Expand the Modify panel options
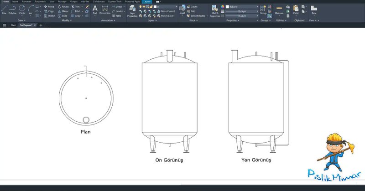365x191 pixels. point(66,21)
